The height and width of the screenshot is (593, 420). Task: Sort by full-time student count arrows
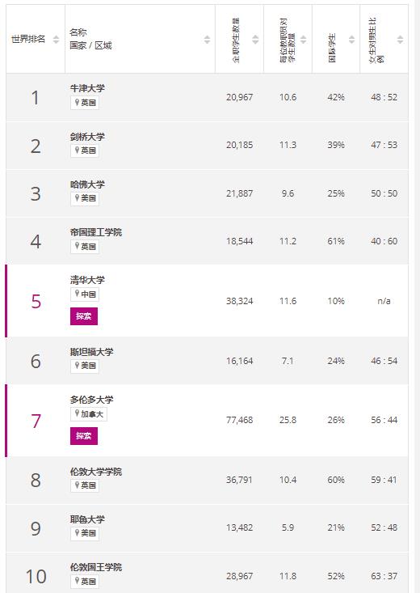(255, 39)
